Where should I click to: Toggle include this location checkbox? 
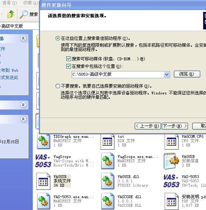(x=68, y=66)
